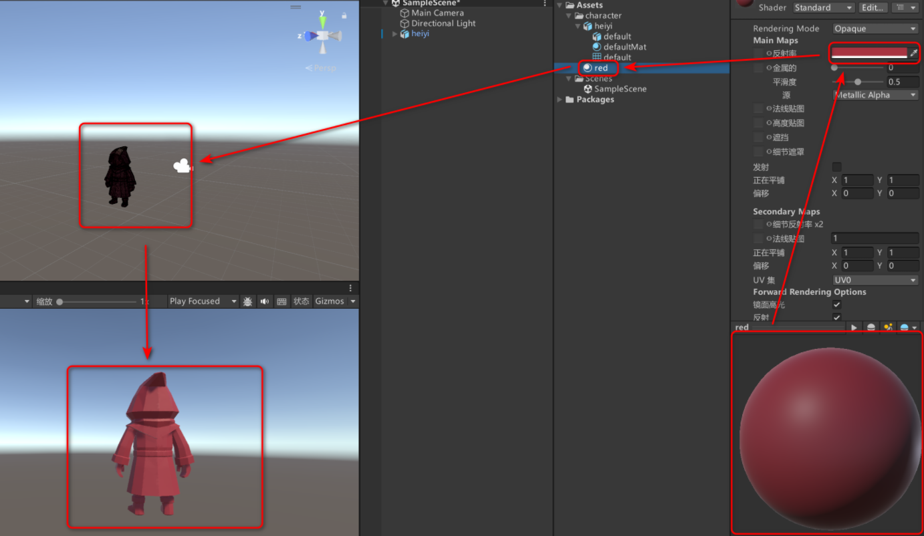Click the 高度贴图 height map texture slot

[x=758, y=124]
